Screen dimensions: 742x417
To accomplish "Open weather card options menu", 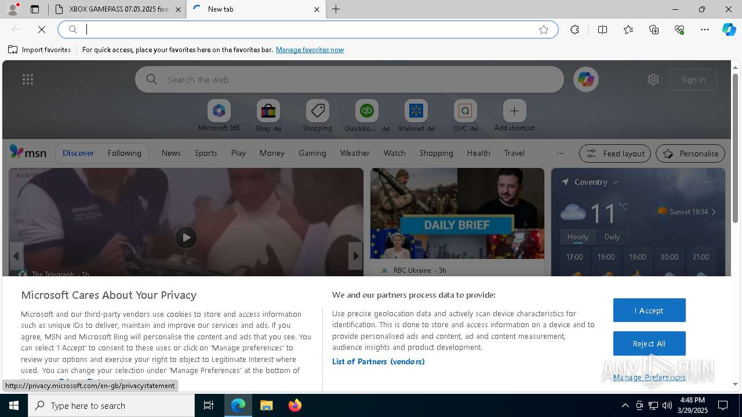I will 707,182.
